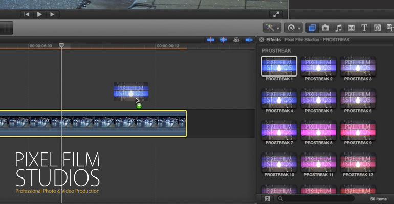Go to the previous edit point in viewer
This screenshot has height=204, width=394.
point(27,14)
